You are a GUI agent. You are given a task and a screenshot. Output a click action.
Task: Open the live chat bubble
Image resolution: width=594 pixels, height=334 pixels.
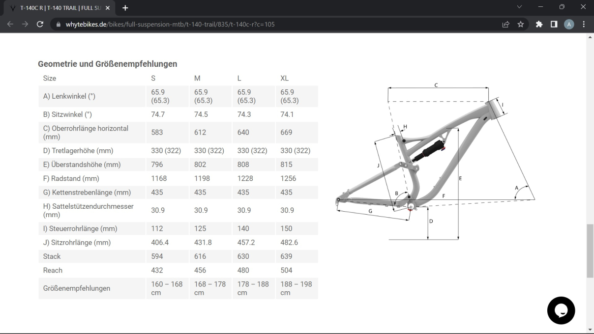[x=561, y=310]
